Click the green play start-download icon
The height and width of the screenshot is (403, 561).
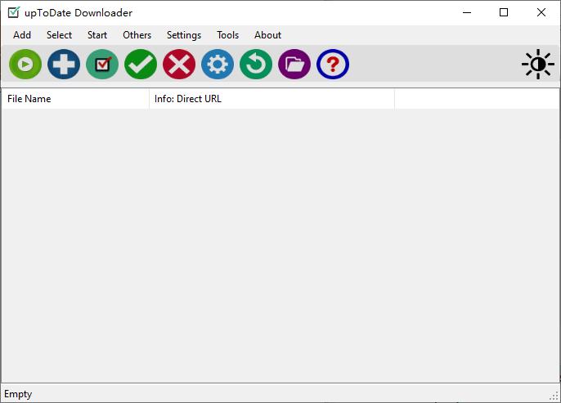[x=25, y=65]
